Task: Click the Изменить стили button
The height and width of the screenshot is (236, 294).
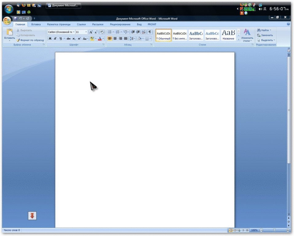Action: click(x=247, y=35)
